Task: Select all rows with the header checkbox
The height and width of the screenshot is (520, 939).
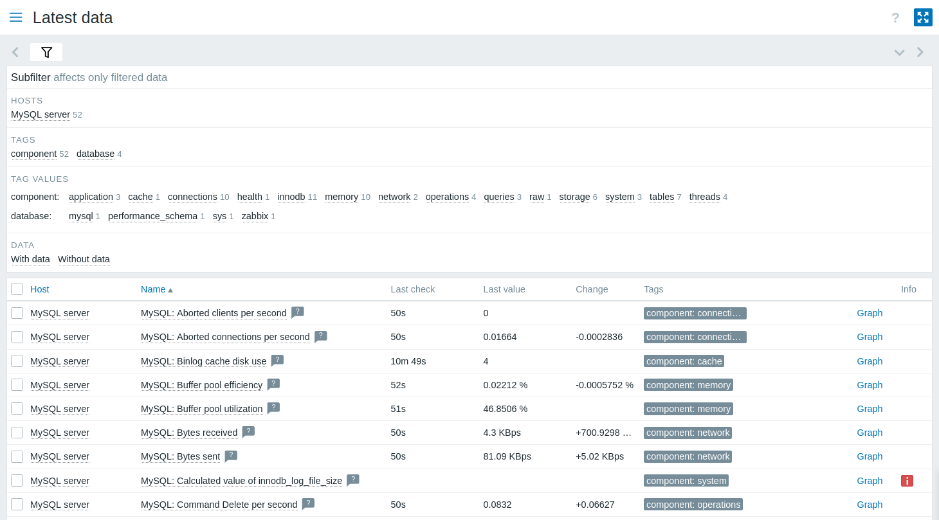Action: point(17,289)
